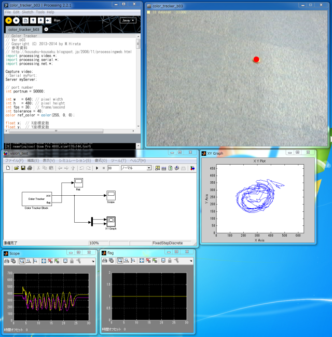Open the Sketch menu in Processing
This screenshot has height=337, width=332.
click(x=27, y=12)
